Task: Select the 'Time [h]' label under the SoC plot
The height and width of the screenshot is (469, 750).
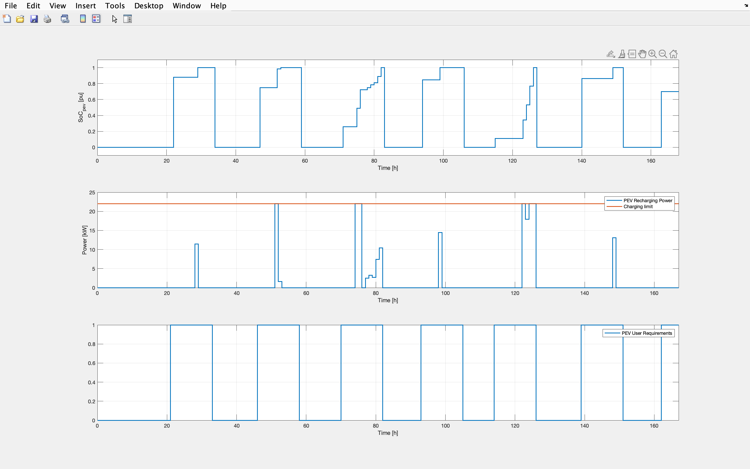Action: click(x=388, y=168)
